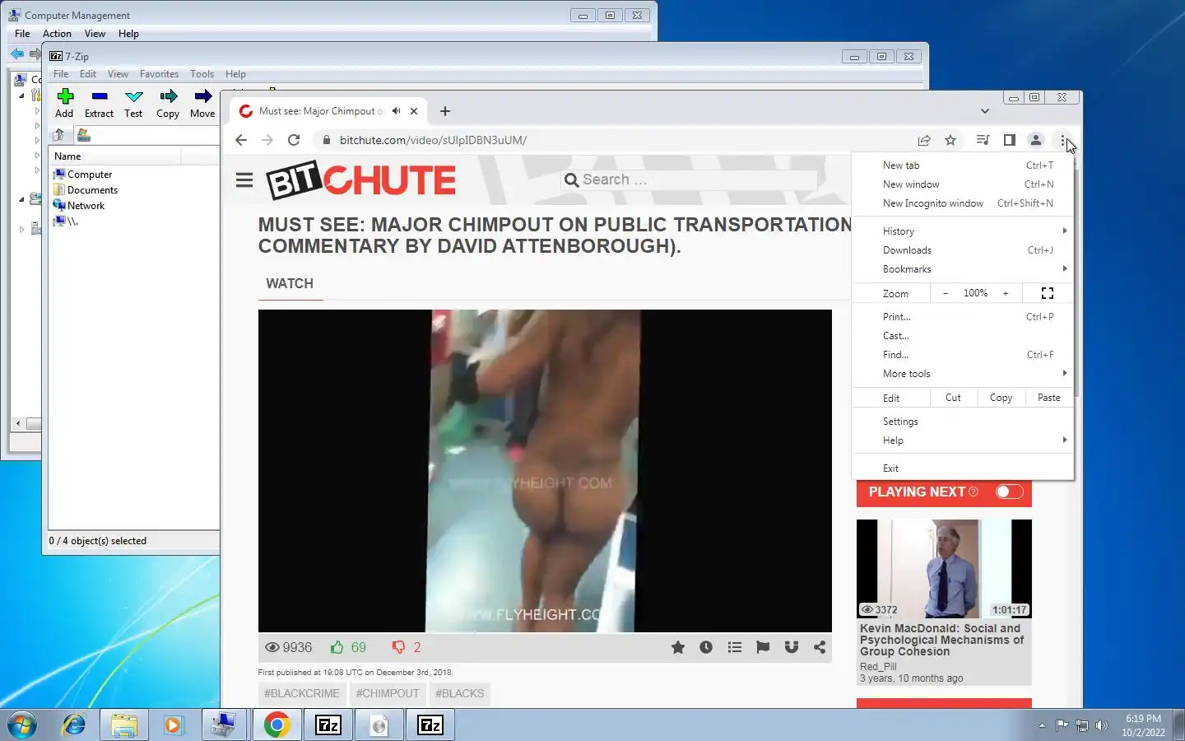This screenshot has width=1185, height=741.
Task: Open the 7-Zip Tools menu
Action: [x=202, y=74]
